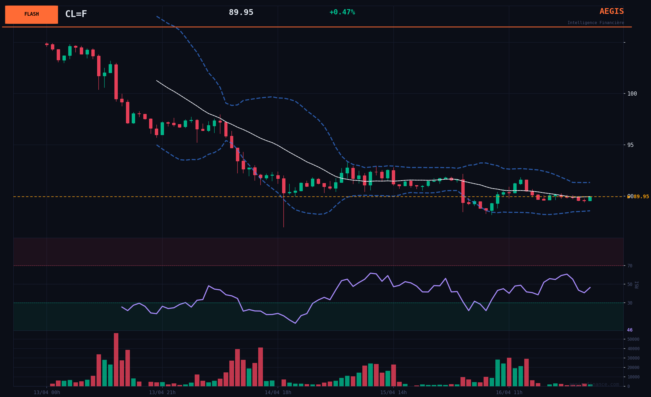Click the Intelligence Financière subtitle

(x=596, y=23)
